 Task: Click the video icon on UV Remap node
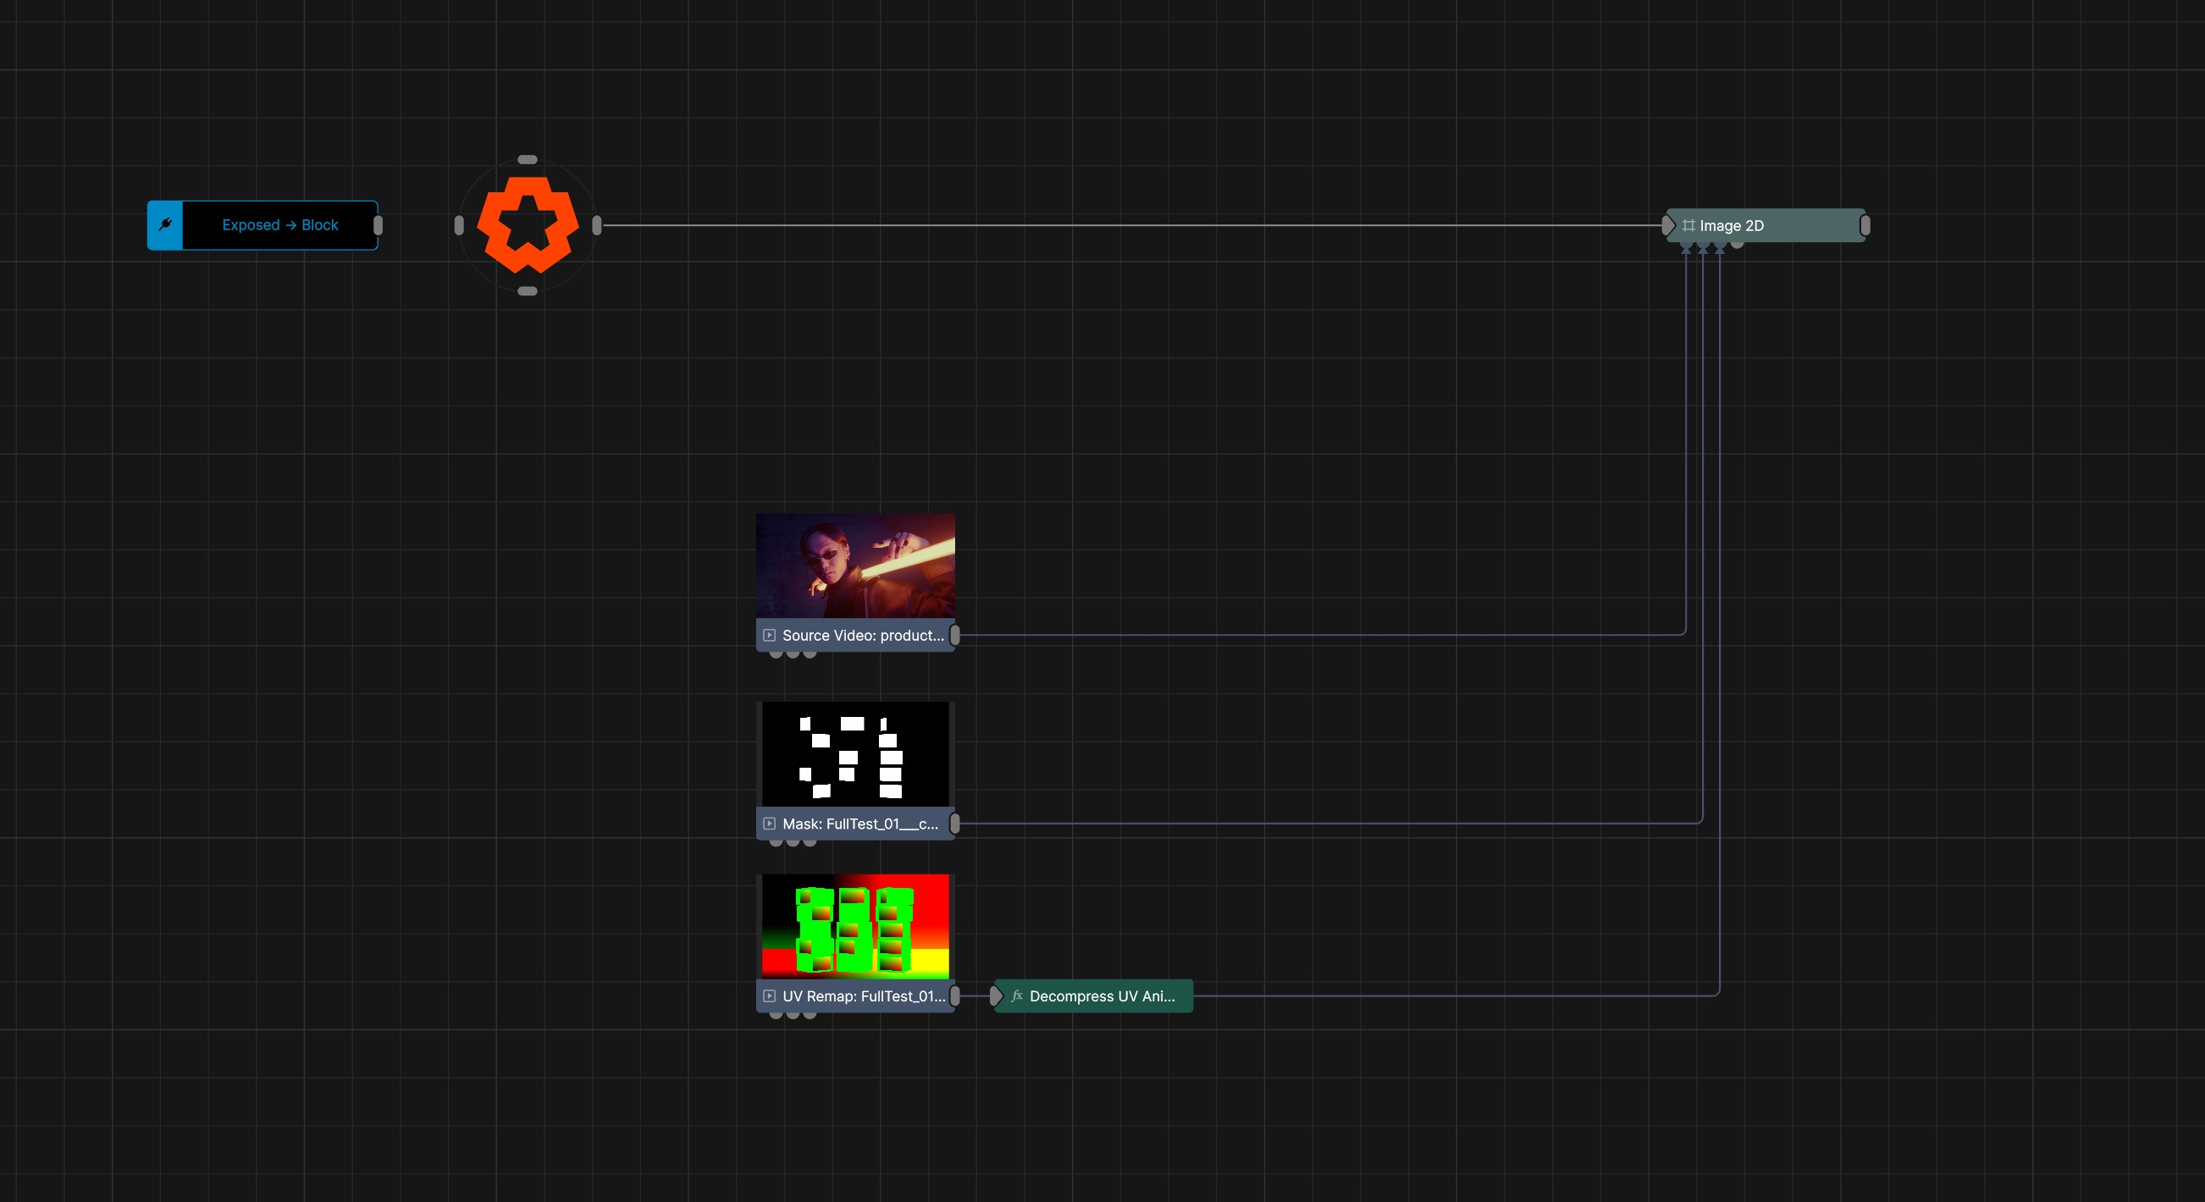(769, 995)
